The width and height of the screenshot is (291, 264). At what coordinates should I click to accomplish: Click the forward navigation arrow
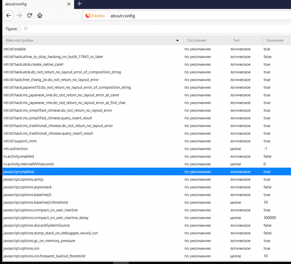pyautogui.click(x=19, y=16)
